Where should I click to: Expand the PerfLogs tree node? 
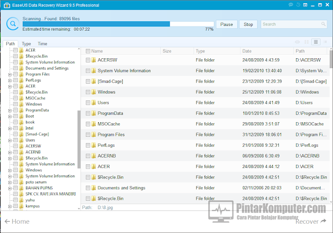tap(10, 81)
